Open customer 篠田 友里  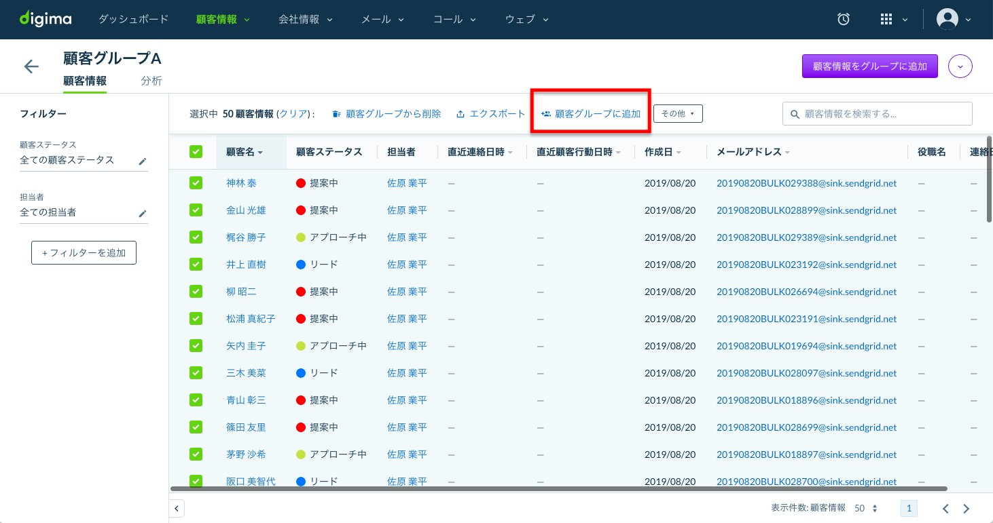tap(246, 427)
